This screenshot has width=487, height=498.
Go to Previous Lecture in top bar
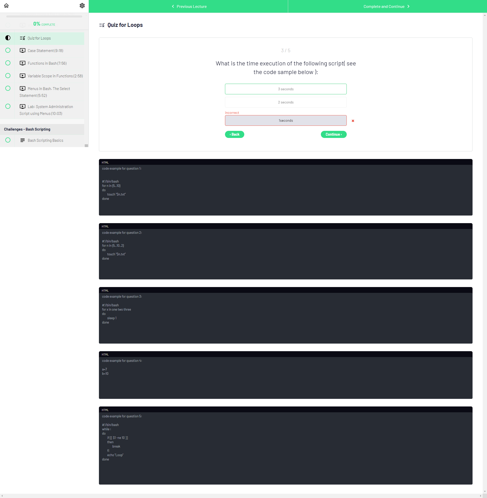(x=189, y=6)
